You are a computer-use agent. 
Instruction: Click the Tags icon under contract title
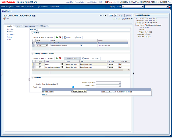(x=4, y=19)
